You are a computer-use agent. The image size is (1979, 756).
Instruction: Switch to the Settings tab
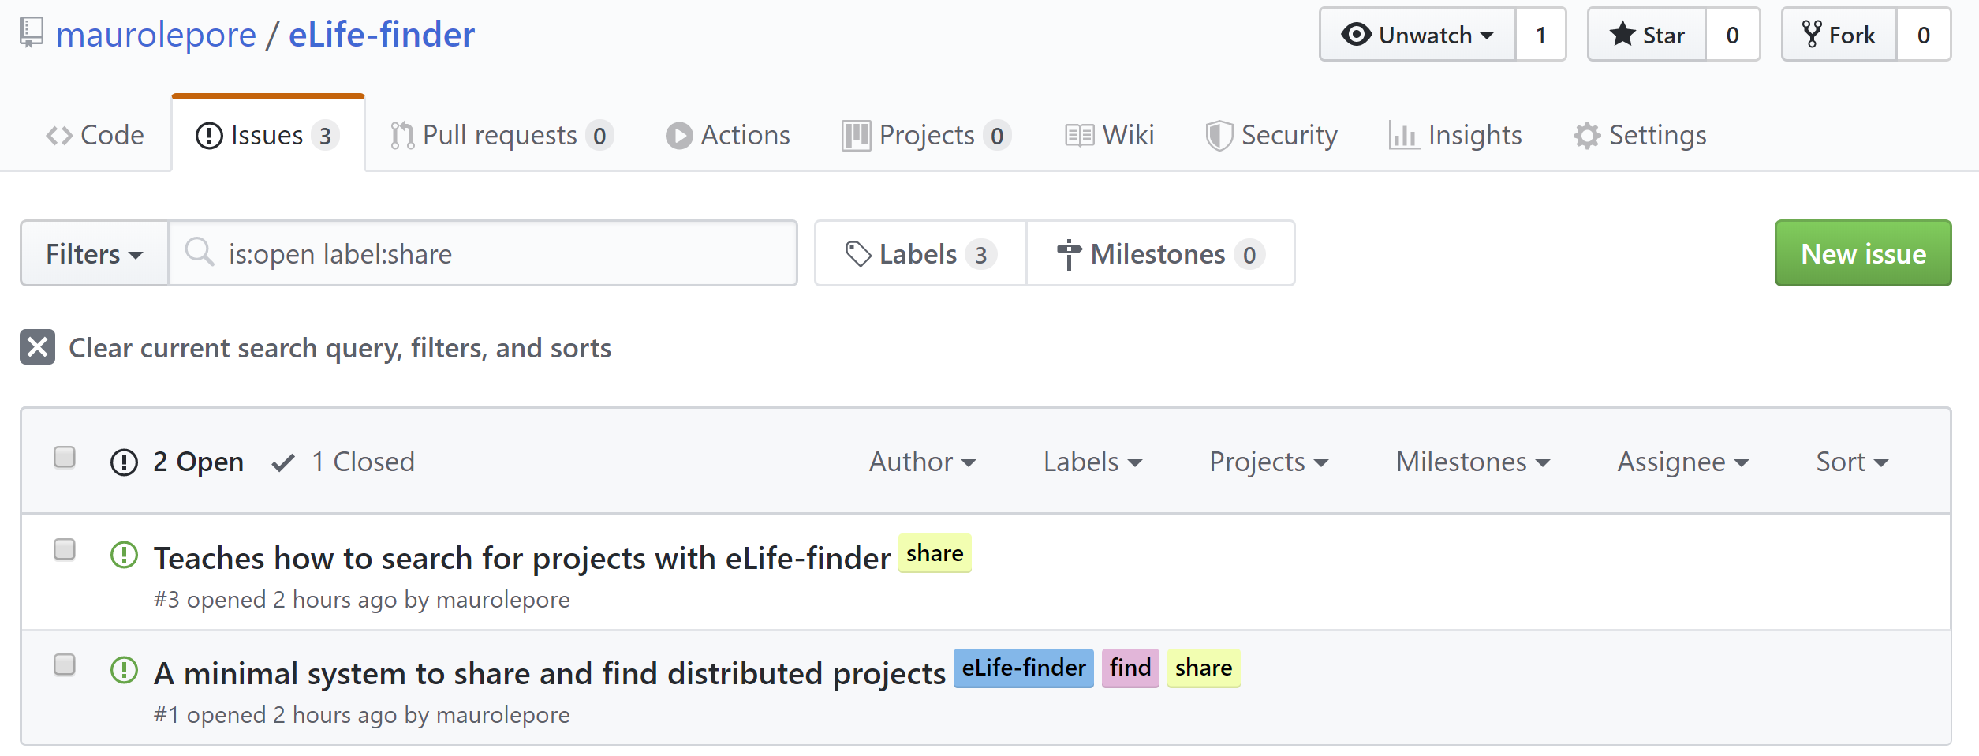click(x=1639, y=135)
